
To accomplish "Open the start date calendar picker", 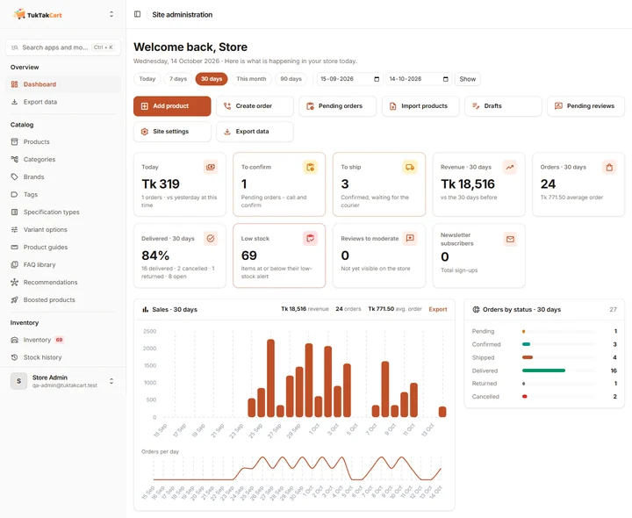I will 377,79.
